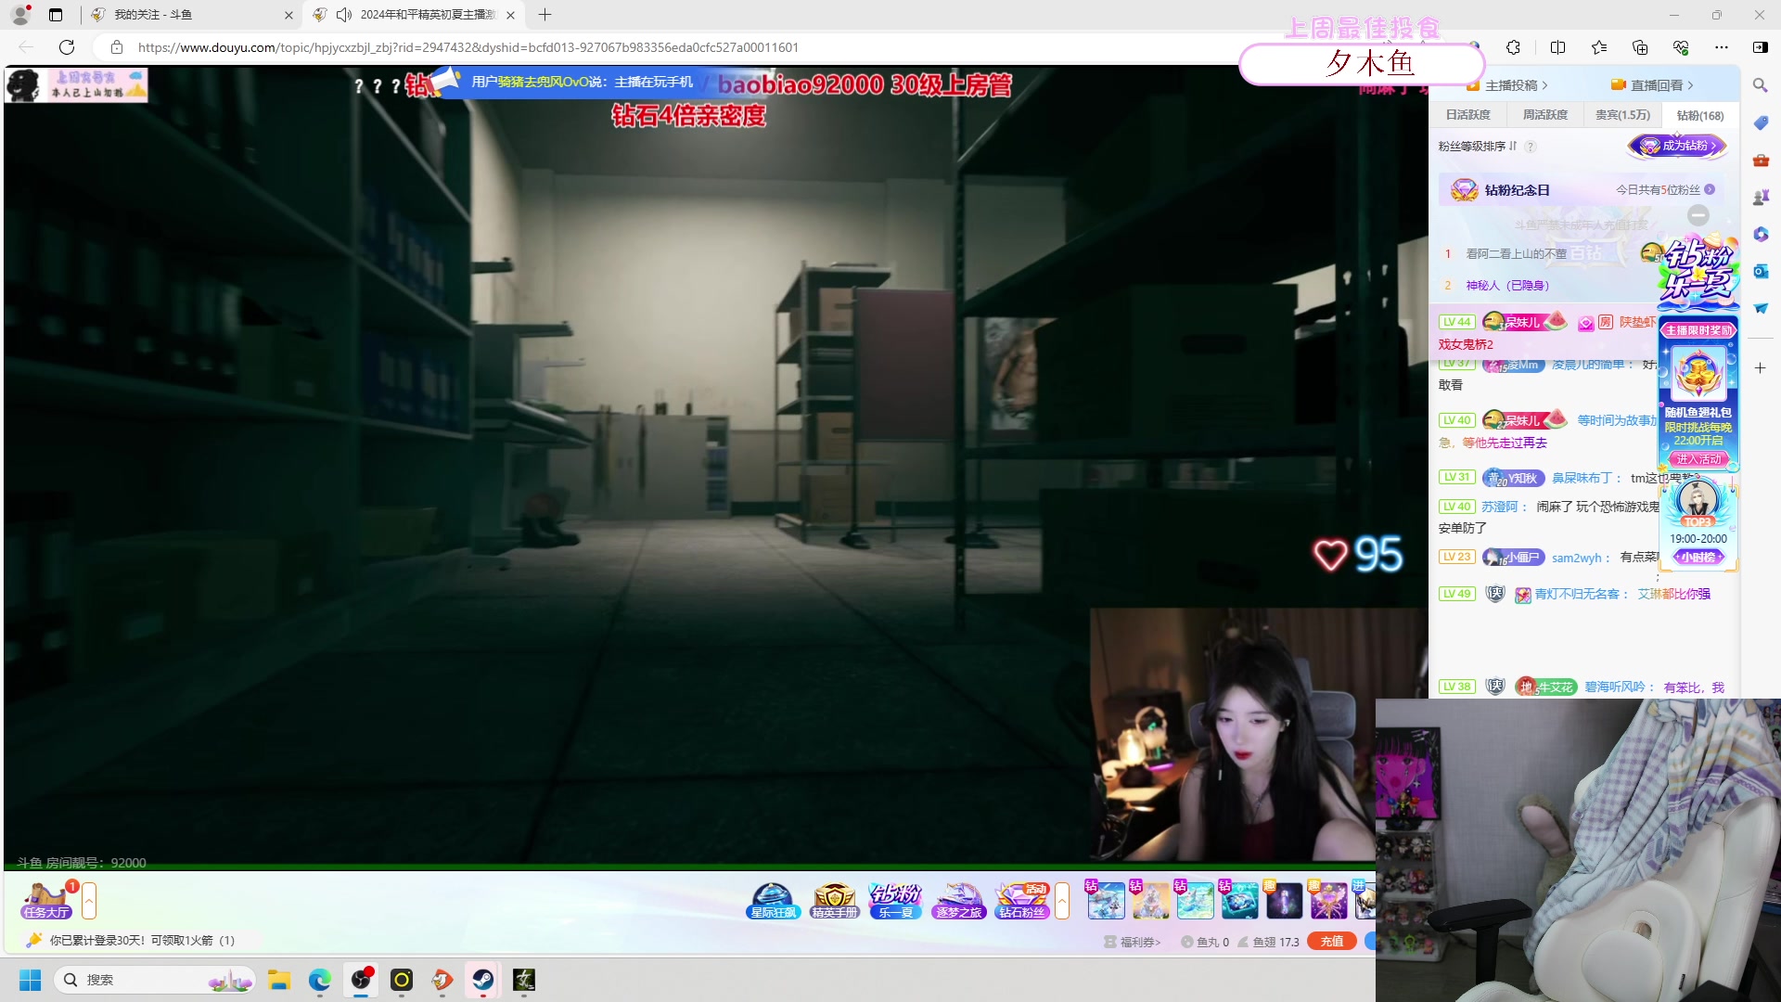This screenshot has height=1002, width=1781.
Task: Click the login reward 可领取1火箭 notice
Action: (x=142, y=941)
